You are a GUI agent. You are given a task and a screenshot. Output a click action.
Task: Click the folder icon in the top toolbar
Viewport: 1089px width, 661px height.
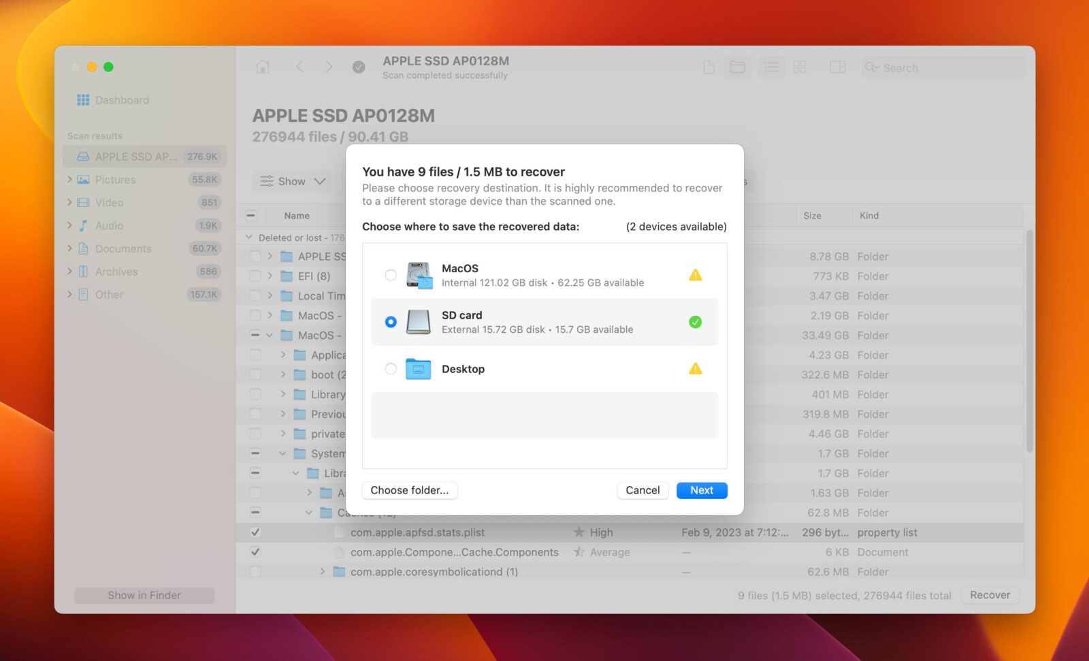point(736,67)
